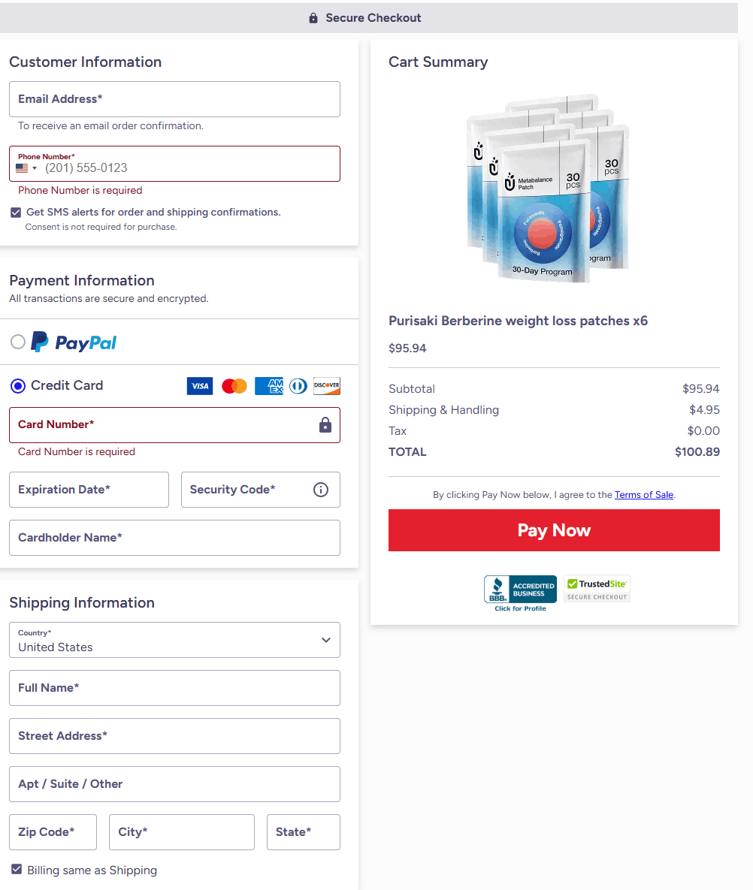The width and height of the screenshot is (753, 890).
Task: Click the Cardholder Name field
Action: pos(174,538)
